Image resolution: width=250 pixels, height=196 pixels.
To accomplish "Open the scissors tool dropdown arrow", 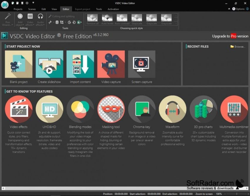I will tap(54, 22).
